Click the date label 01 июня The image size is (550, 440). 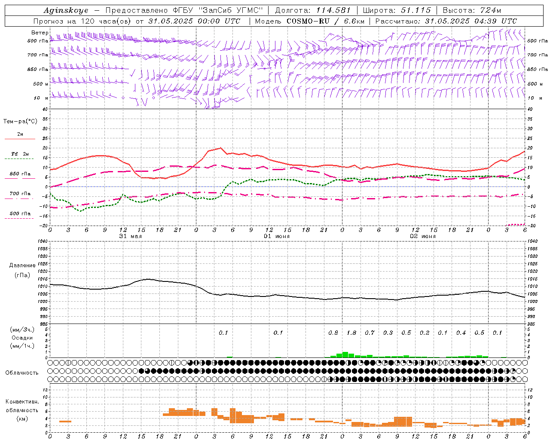pos(277,236)
